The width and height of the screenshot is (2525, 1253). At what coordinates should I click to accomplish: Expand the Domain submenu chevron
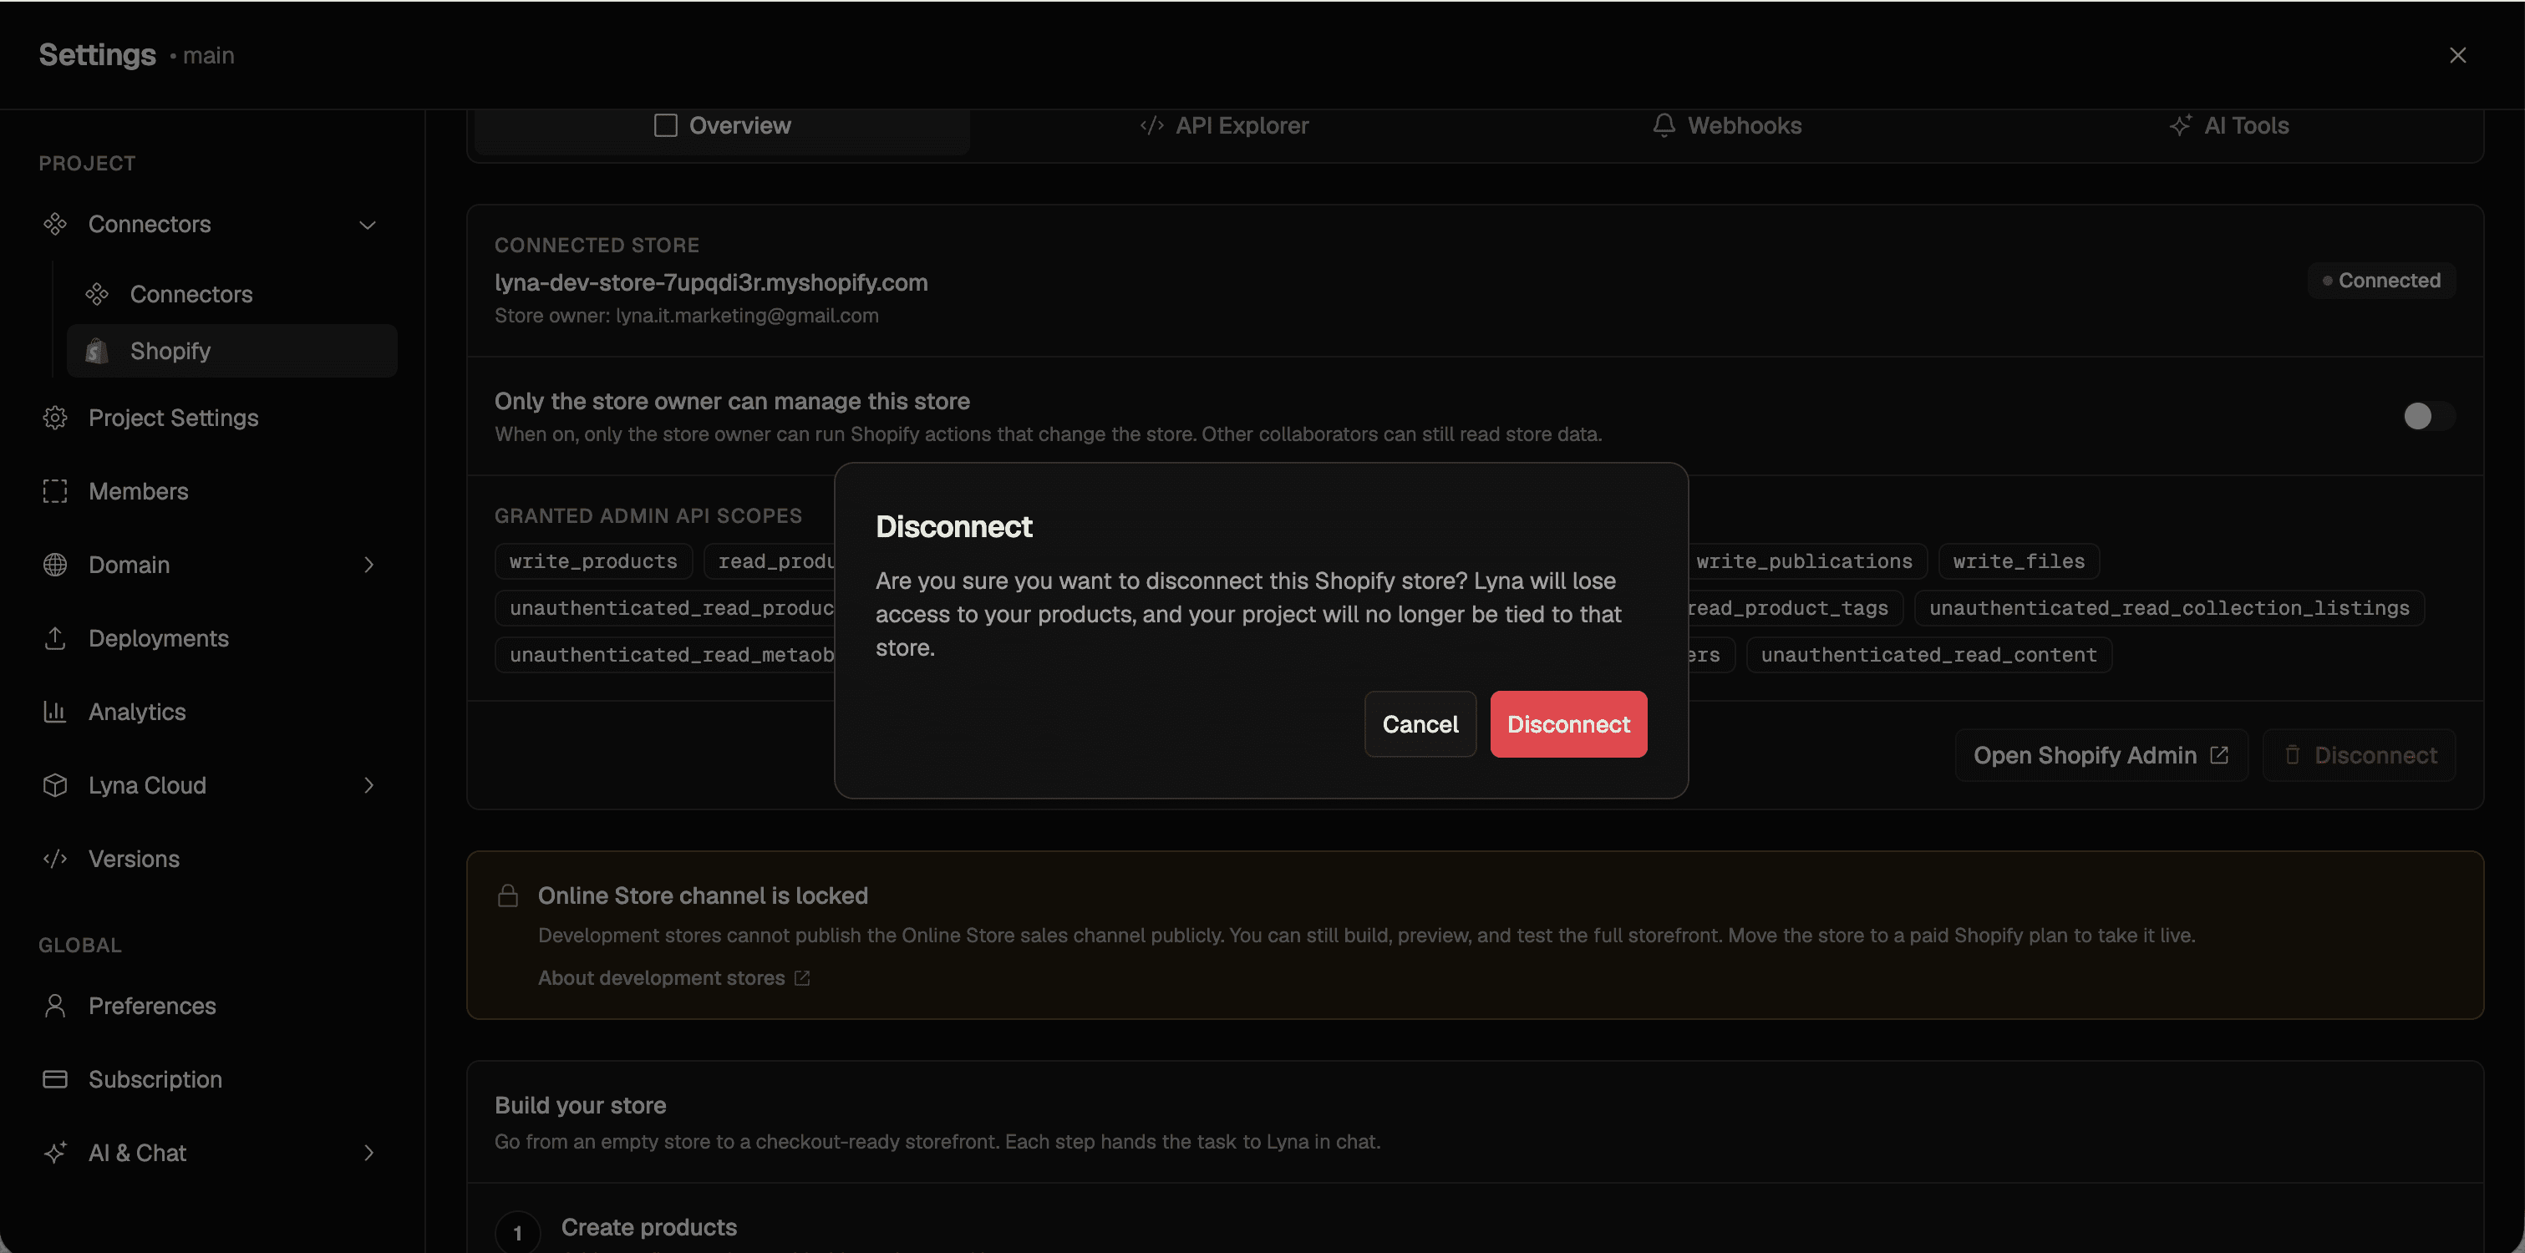pyautogui.click(x=368, y=565)
